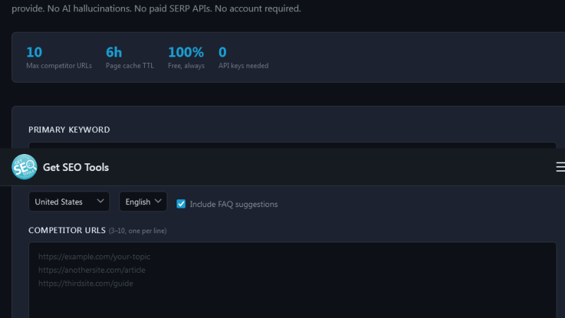The width and height of the screenshot is (565, 318).
Task: Click the Get SEO Tools brand name
Action: pos(76,167)
